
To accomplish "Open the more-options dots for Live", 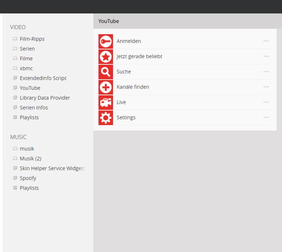I will point(266,102).
